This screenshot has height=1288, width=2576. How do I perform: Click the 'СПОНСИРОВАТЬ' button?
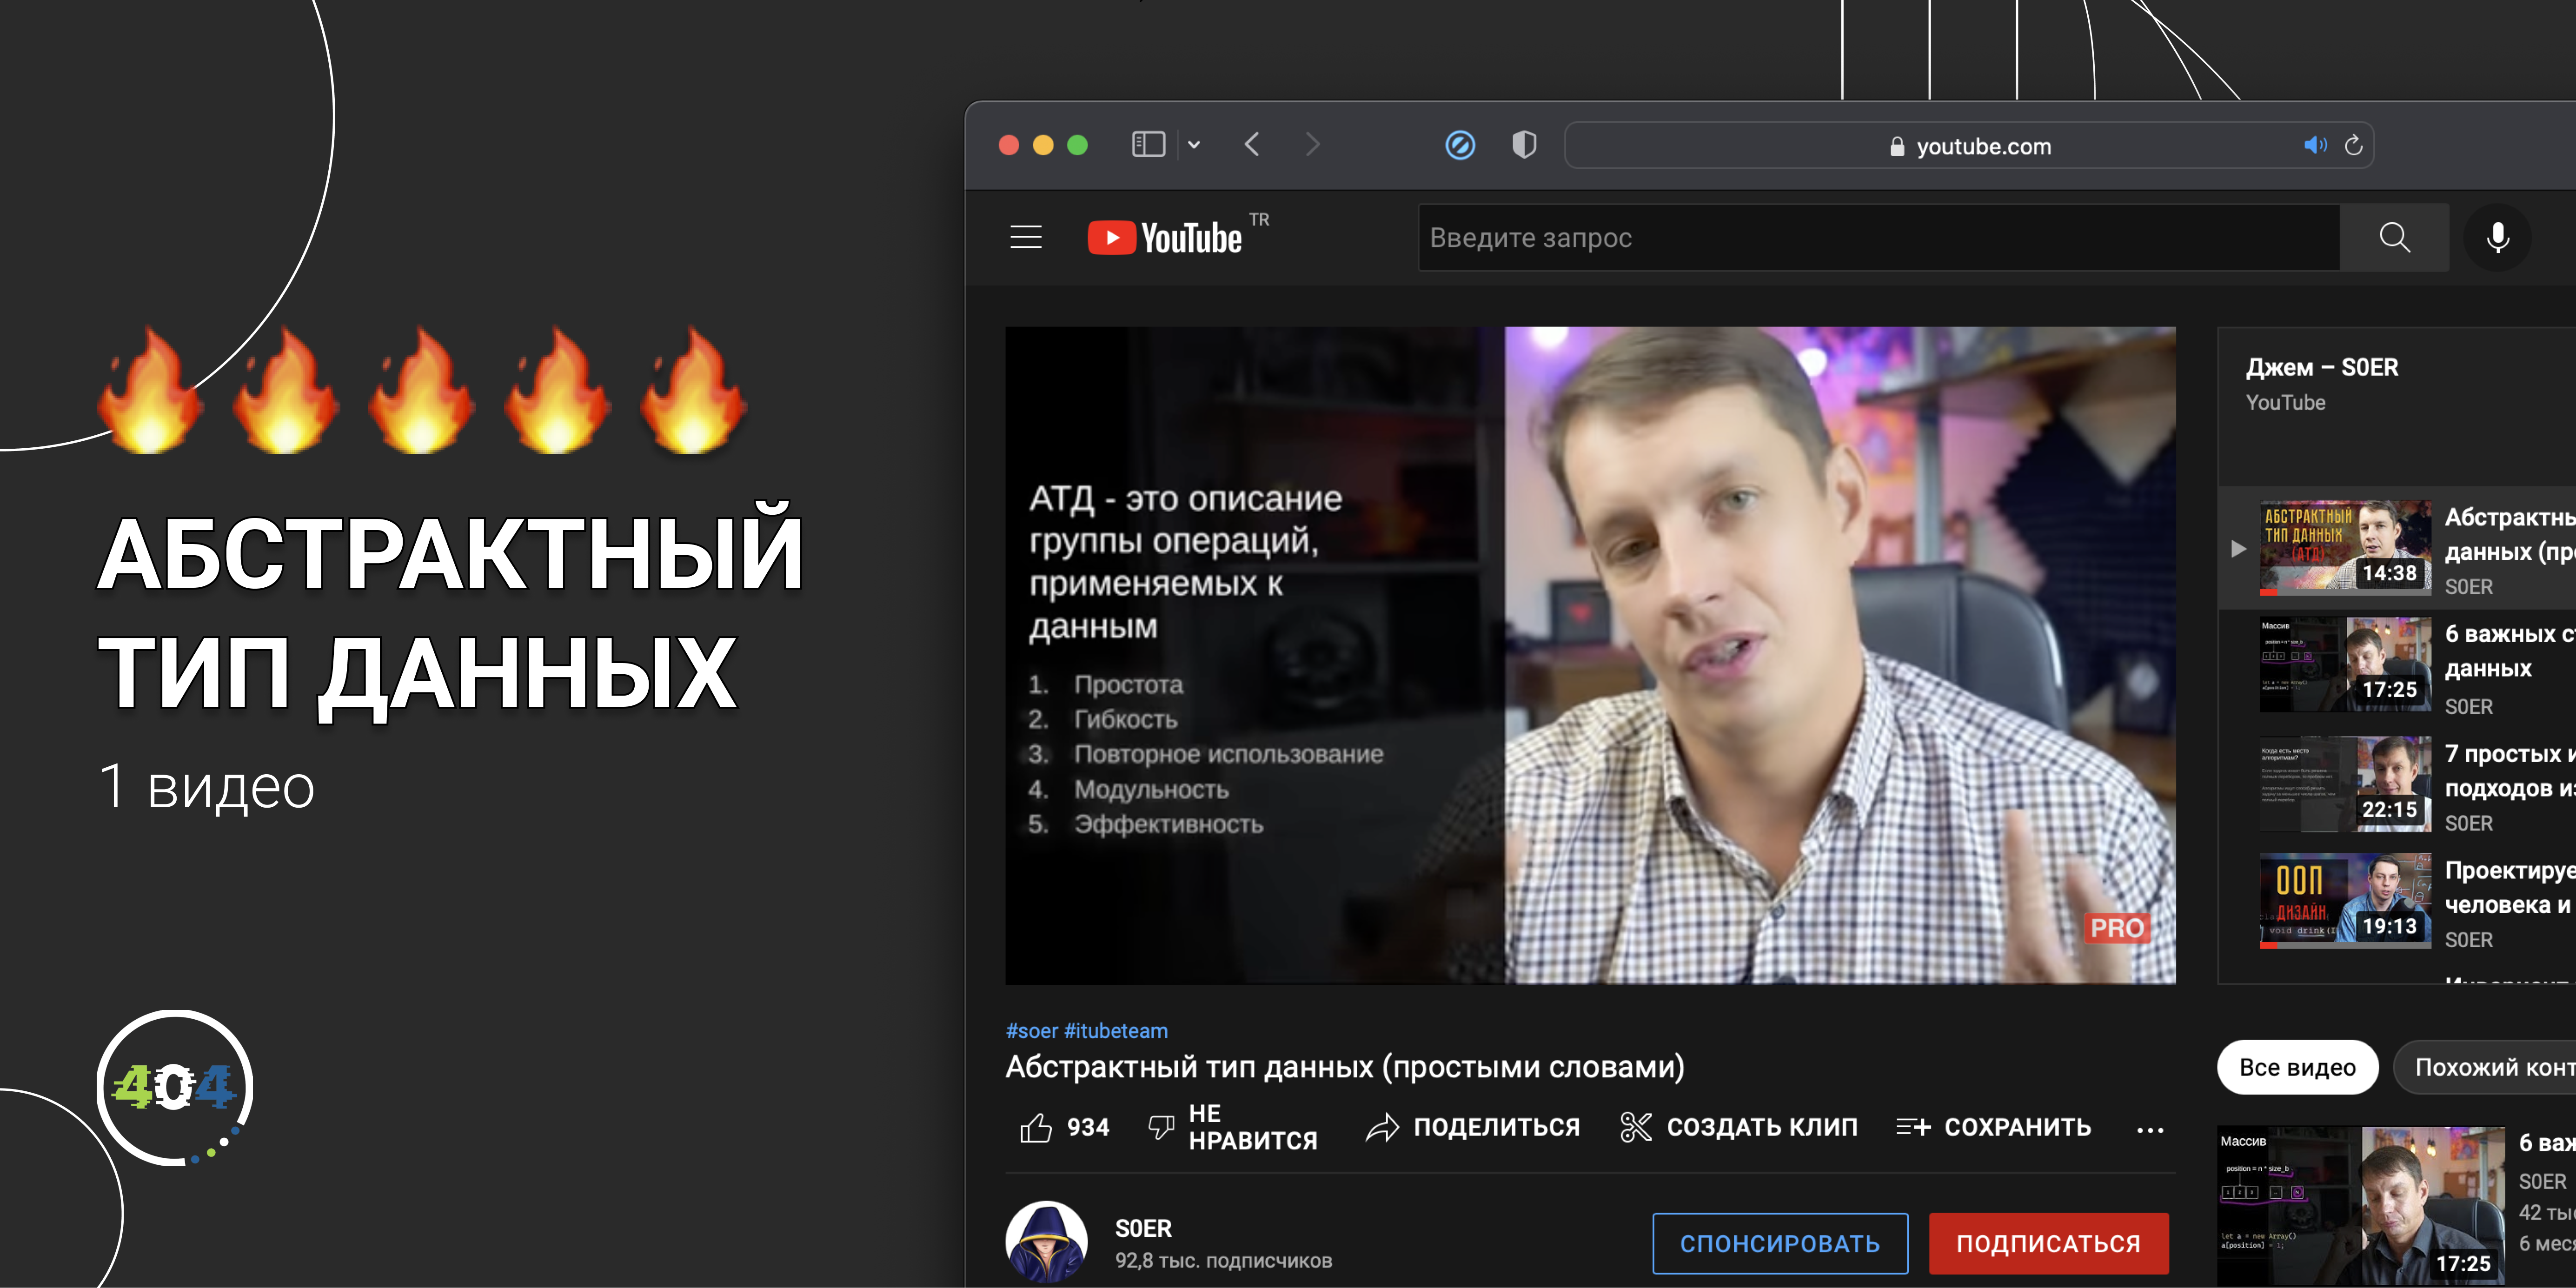(1780, 1243)
